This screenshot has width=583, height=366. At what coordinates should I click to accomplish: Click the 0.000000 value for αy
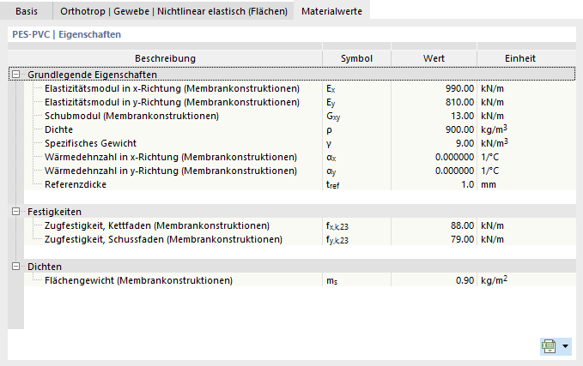pos(434,171)
